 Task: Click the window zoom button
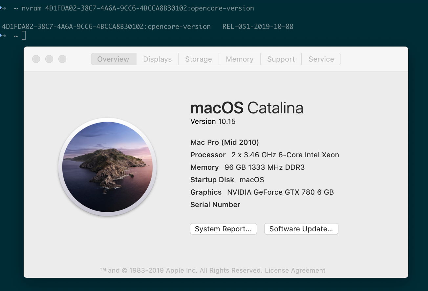62,59
